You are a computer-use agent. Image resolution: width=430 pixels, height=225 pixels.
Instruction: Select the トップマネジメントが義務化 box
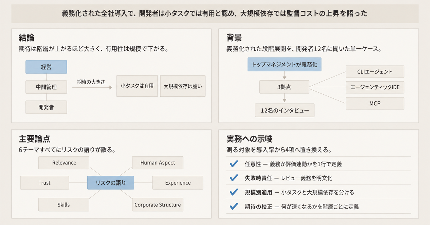pos(285,64)
